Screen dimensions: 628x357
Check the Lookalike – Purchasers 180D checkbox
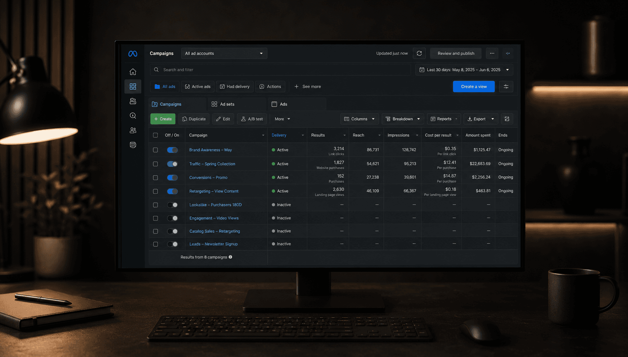click(155, 205)
